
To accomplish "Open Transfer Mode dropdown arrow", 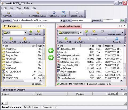I will pyautogui.click(x=123, y=32).
